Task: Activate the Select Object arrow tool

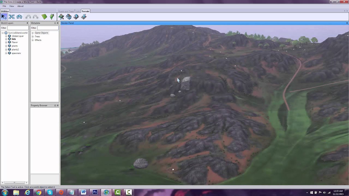Action: click(x=4, y=17)
